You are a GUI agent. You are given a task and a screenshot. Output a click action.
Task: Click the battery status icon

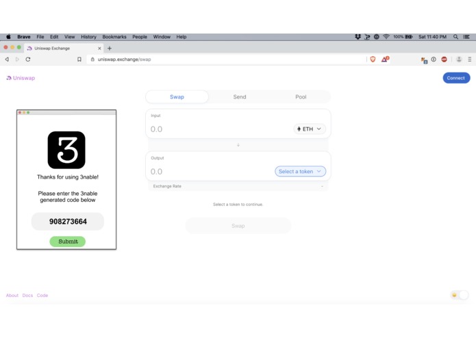pyautogui.click(x=409, y=37)
